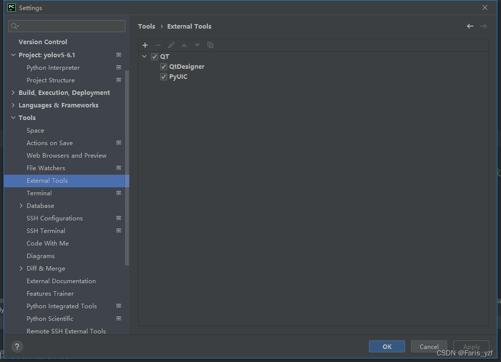Screen dimensions: 501x362
Task: Expand the Diff & Merge subsection
Action: (x=21, y=269)
